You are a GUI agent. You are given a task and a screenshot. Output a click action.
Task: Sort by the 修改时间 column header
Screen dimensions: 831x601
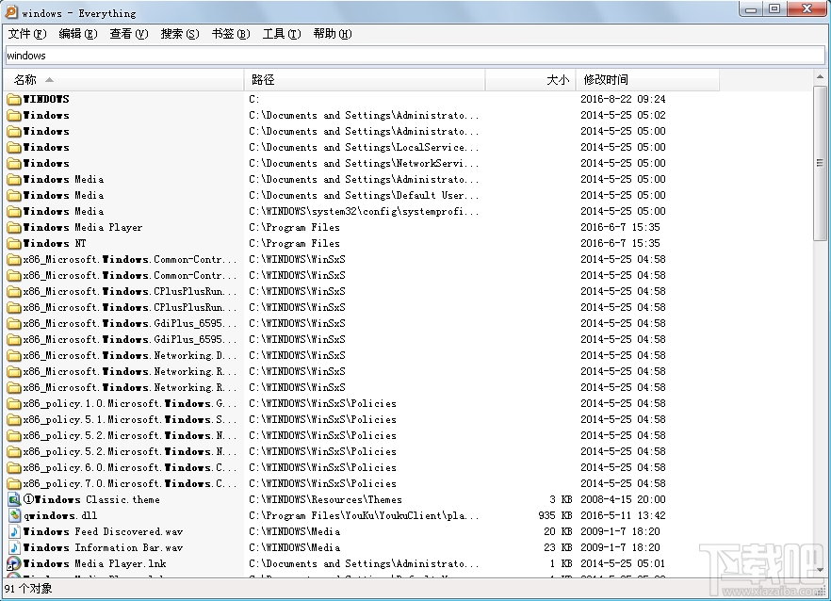(x=647, y=80)
